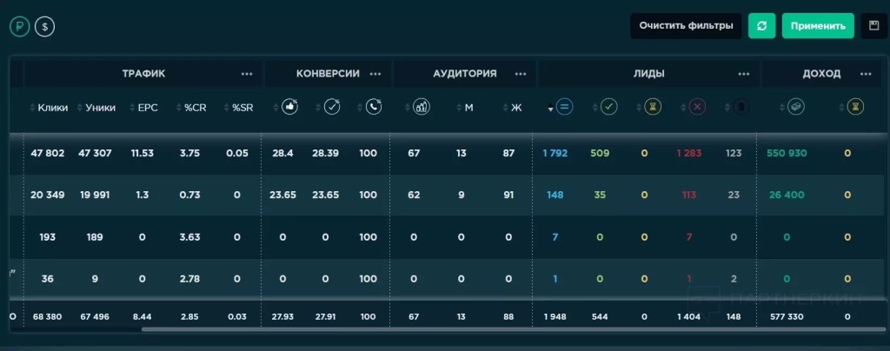The image size is (890, 351).
Task: Select the ДОХОД group header
Action: click(x=821, y=74)
